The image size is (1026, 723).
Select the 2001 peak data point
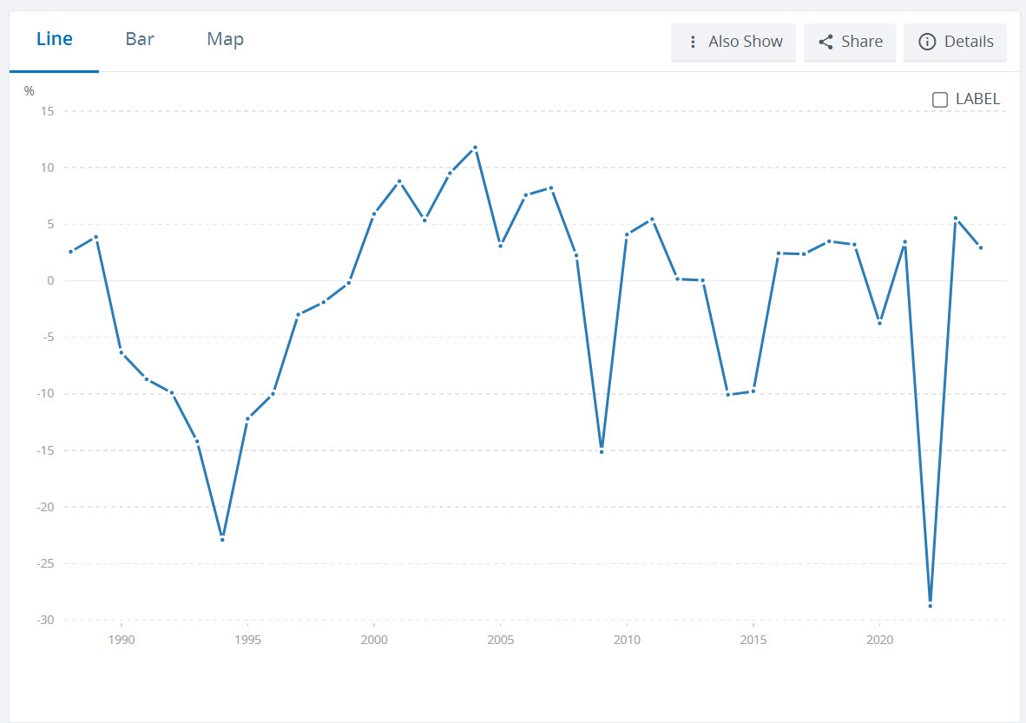pyautogui.click(x=399, y=181)
